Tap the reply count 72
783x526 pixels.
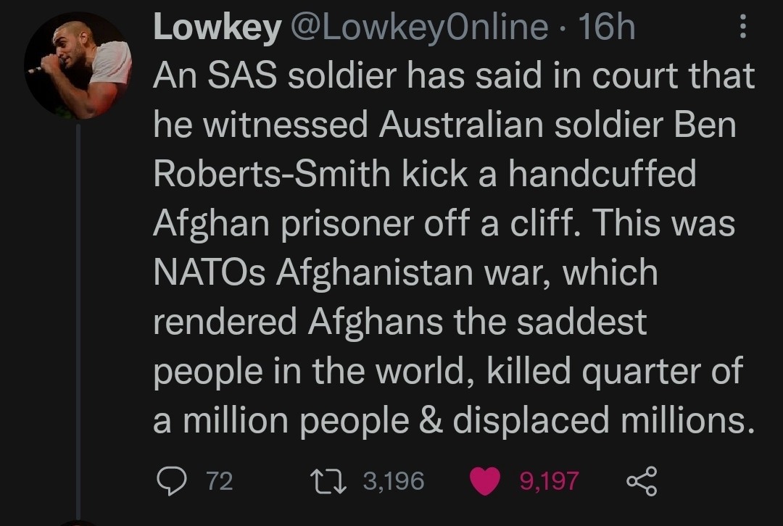[x=220, y=481]
